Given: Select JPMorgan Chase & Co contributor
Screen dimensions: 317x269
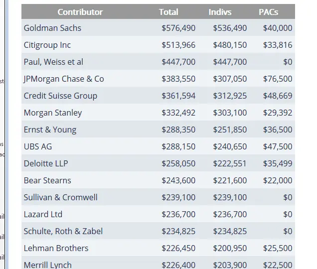Looking at the screenshot, I should tap(64, 79).
